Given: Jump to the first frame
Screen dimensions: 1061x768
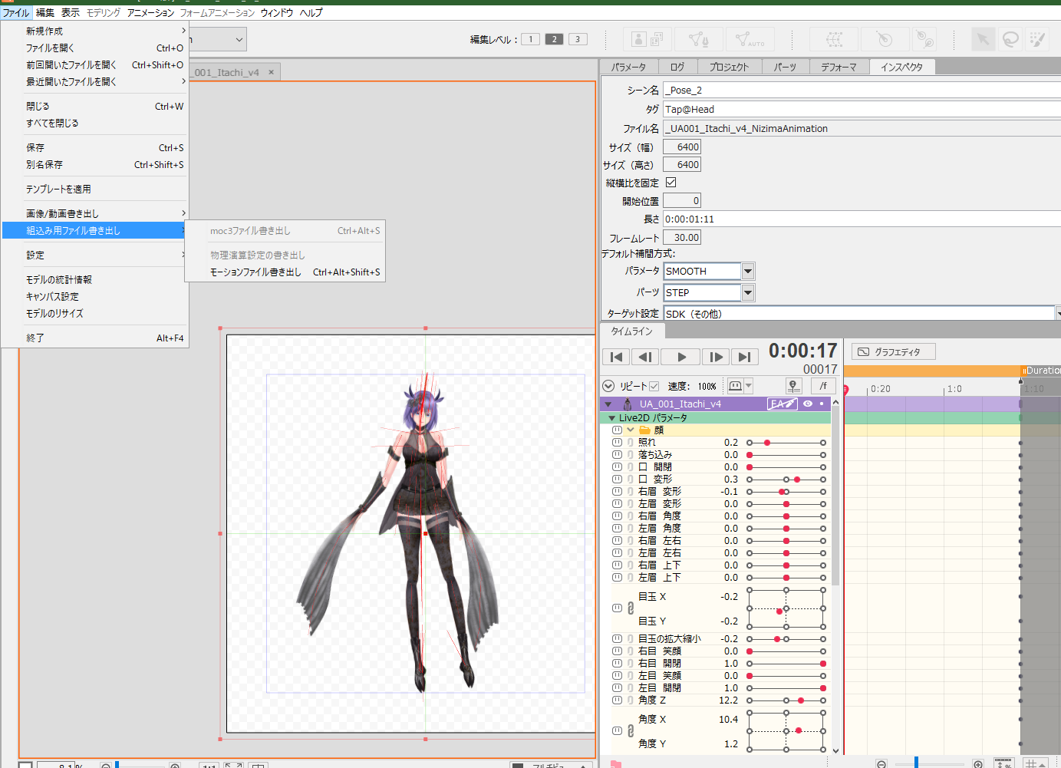Looking at the screenshot, I should (616, 357).
